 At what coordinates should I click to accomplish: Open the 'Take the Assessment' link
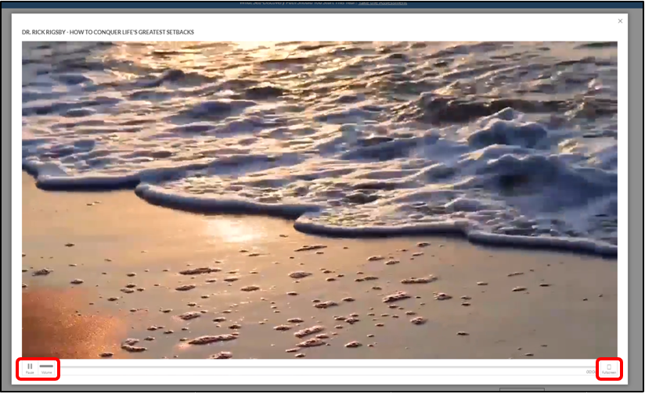click(x=383, y=3)
